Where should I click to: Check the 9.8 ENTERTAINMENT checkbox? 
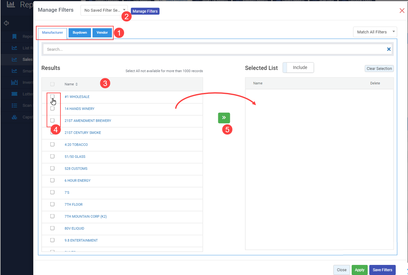[52, 240]
